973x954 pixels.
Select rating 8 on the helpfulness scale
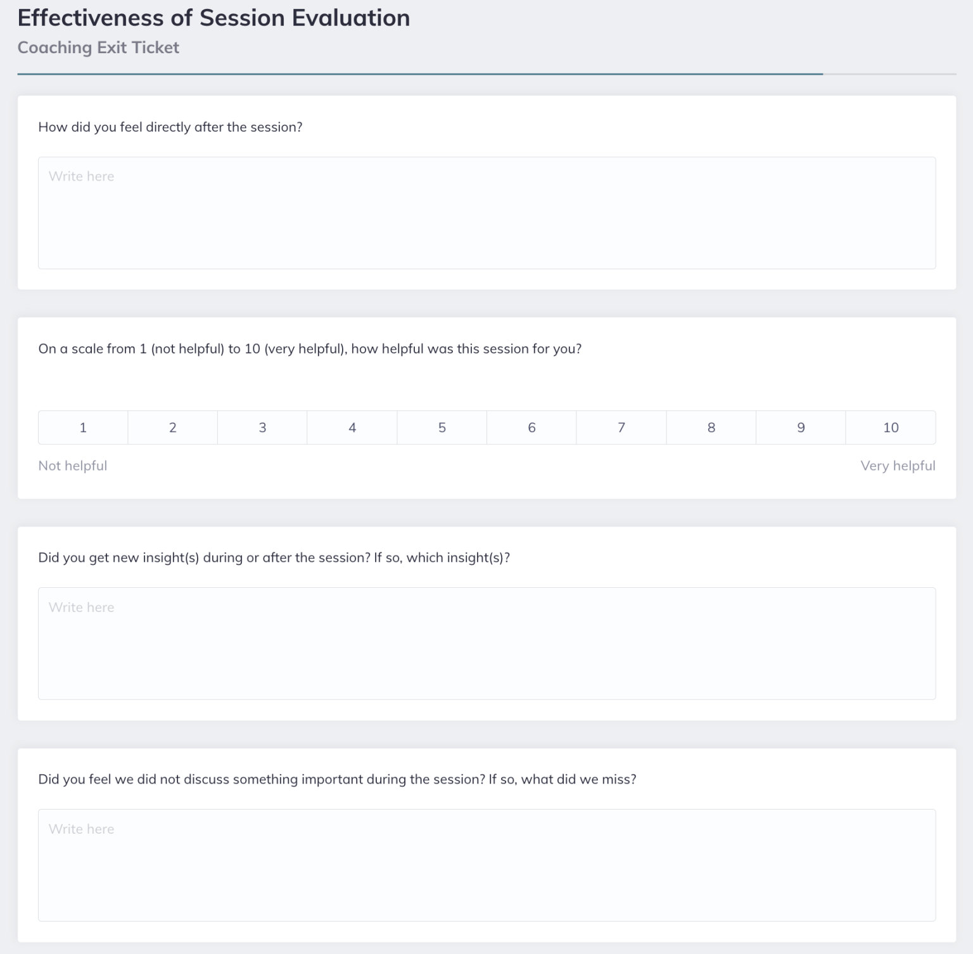tap(711, 427)
